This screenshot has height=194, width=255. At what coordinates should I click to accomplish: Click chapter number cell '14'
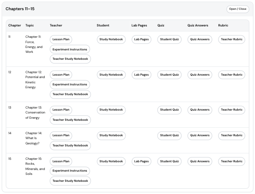pyautogui.click(x=10, y=133)
